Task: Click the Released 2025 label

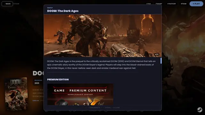Action: click(x=38, y=82)
